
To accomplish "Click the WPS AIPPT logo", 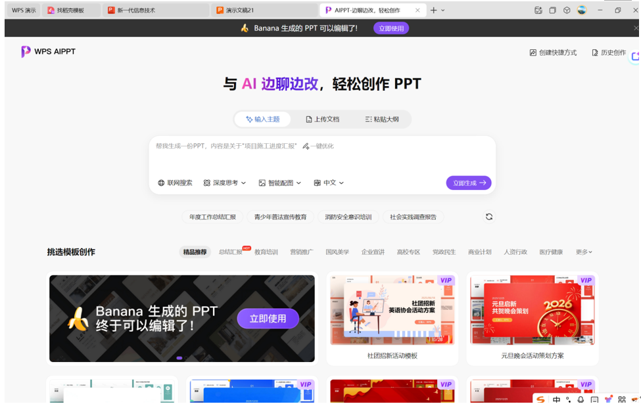I will pyautogui.click(x=48, y=51).
